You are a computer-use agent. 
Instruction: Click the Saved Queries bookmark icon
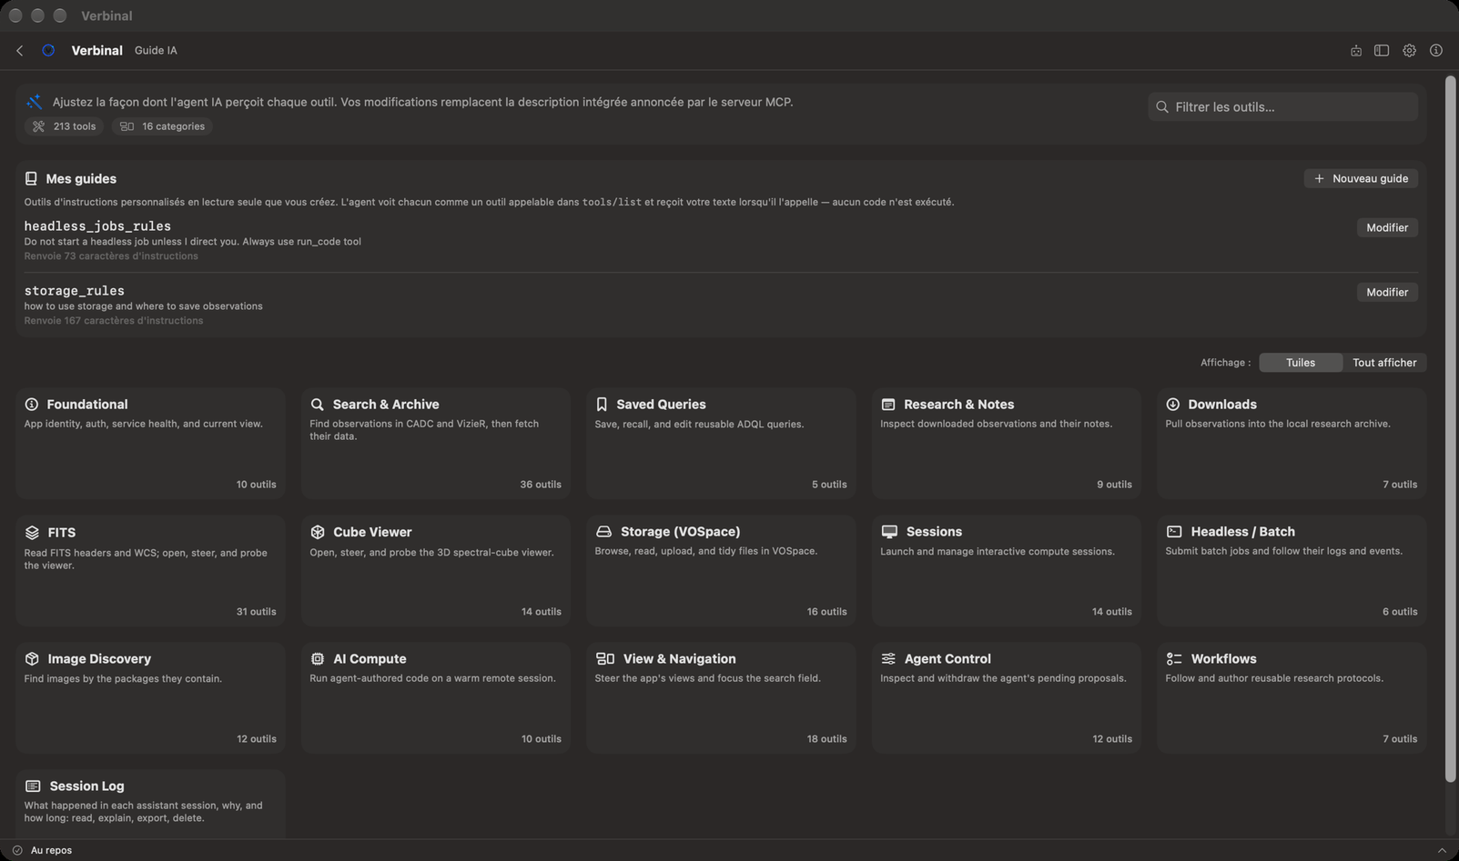pos(602,405)
